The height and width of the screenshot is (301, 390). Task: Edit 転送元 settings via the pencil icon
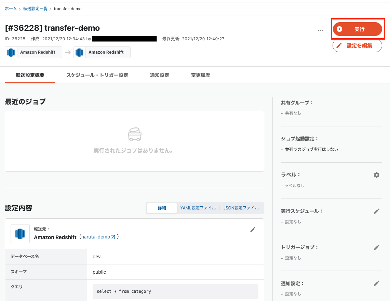(x=253, y=230)
